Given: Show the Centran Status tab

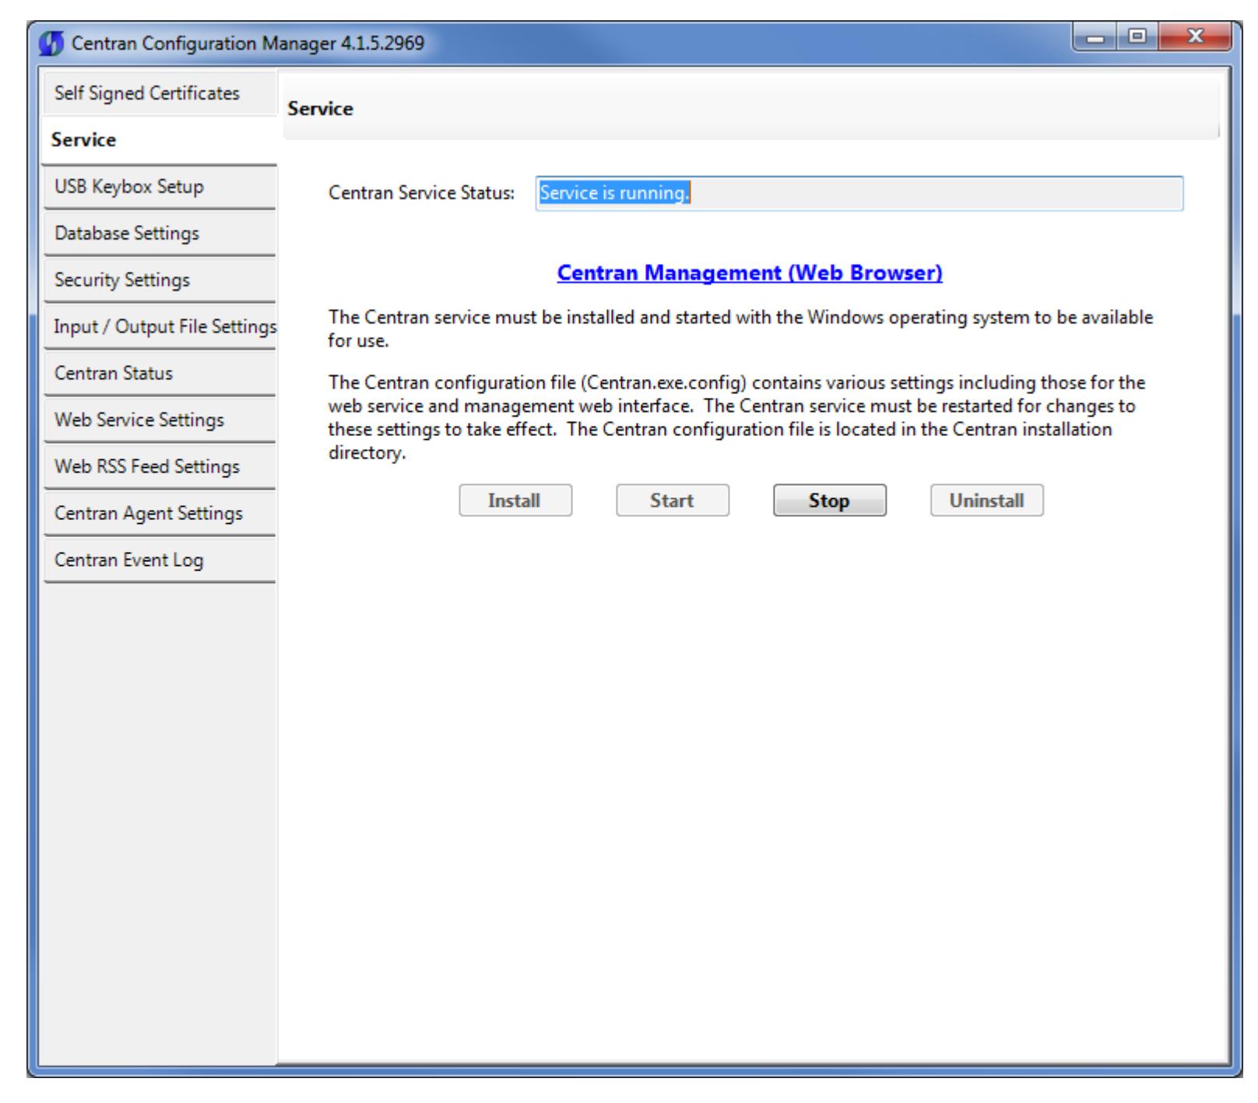Looking at the screenshot, I should [x=160, y=374].
